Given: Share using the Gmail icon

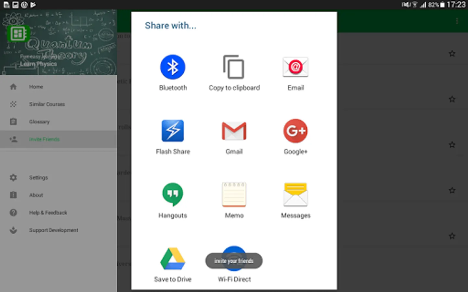Looking at the screenshot, I should (x=234, y=131).
